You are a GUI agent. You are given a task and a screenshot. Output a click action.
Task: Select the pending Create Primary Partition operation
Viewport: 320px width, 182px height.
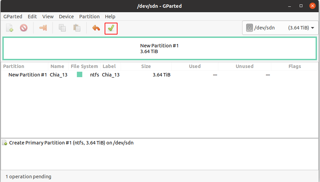(x=71, y=143)
